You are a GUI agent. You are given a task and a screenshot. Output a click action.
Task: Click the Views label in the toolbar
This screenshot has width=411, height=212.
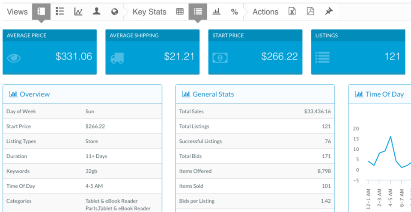point(17,12)
